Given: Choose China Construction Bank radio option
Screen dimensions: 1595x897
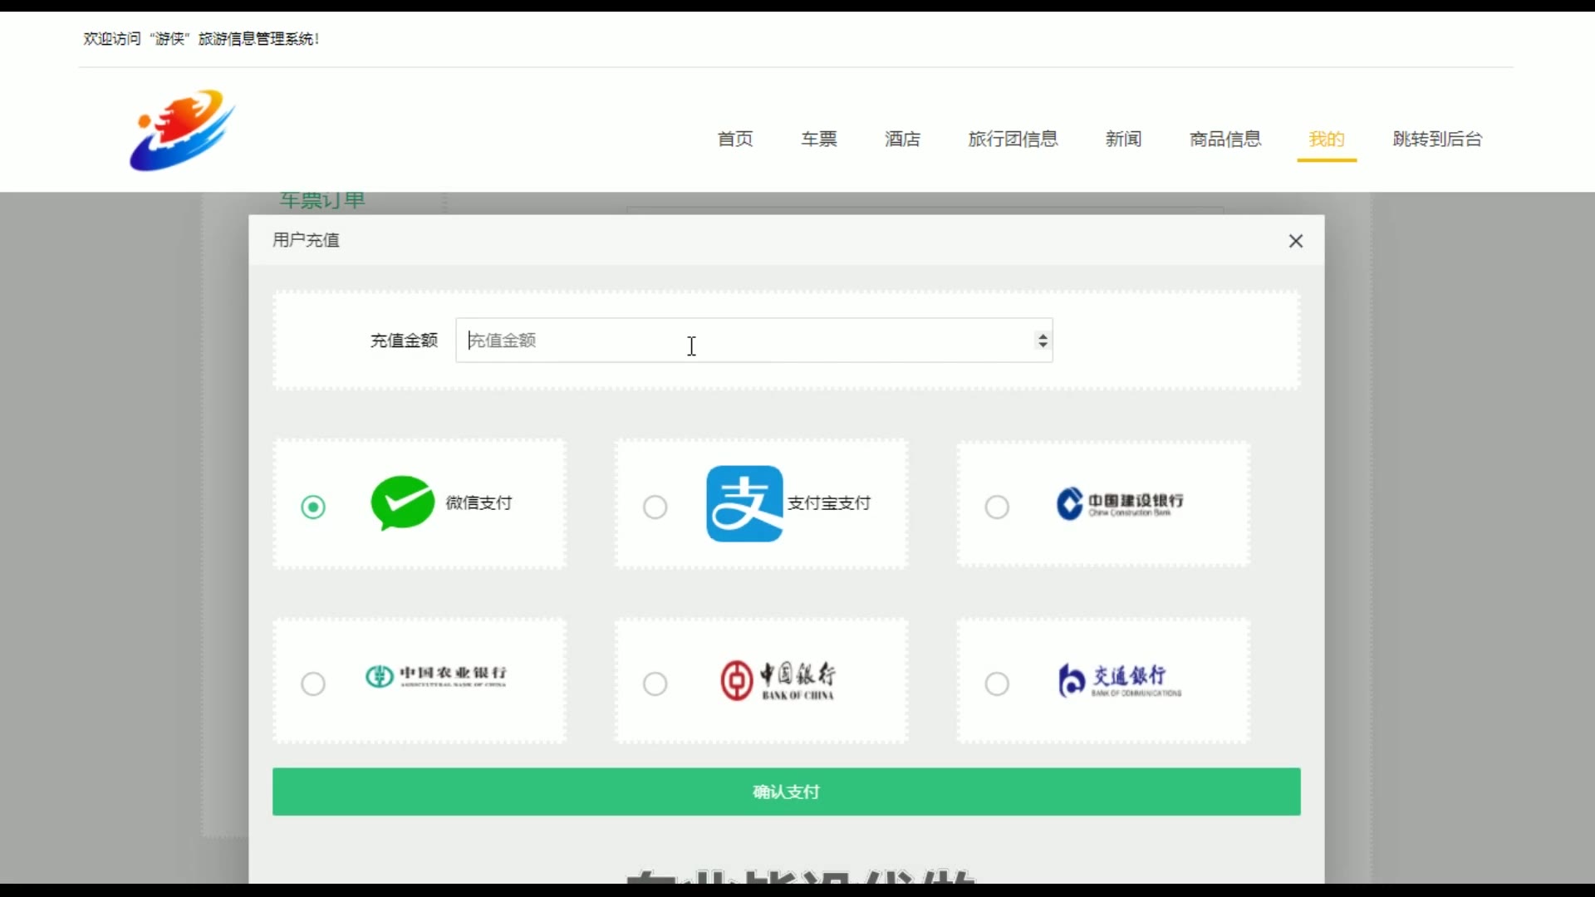Looking at the screenshot, I should (997, 507).
